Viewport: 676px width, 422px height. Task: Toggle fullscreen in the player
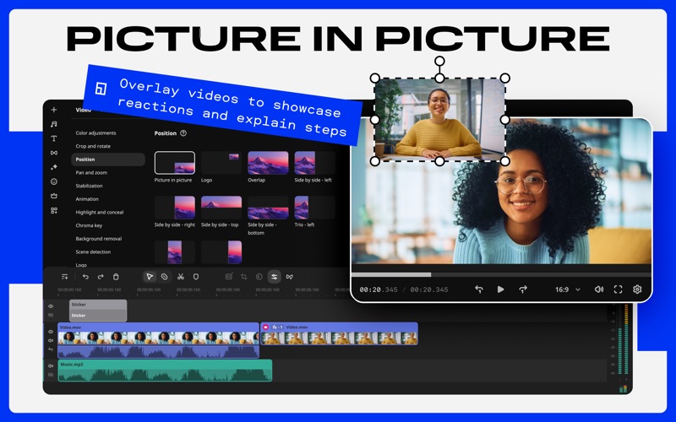tap(619, 289)
